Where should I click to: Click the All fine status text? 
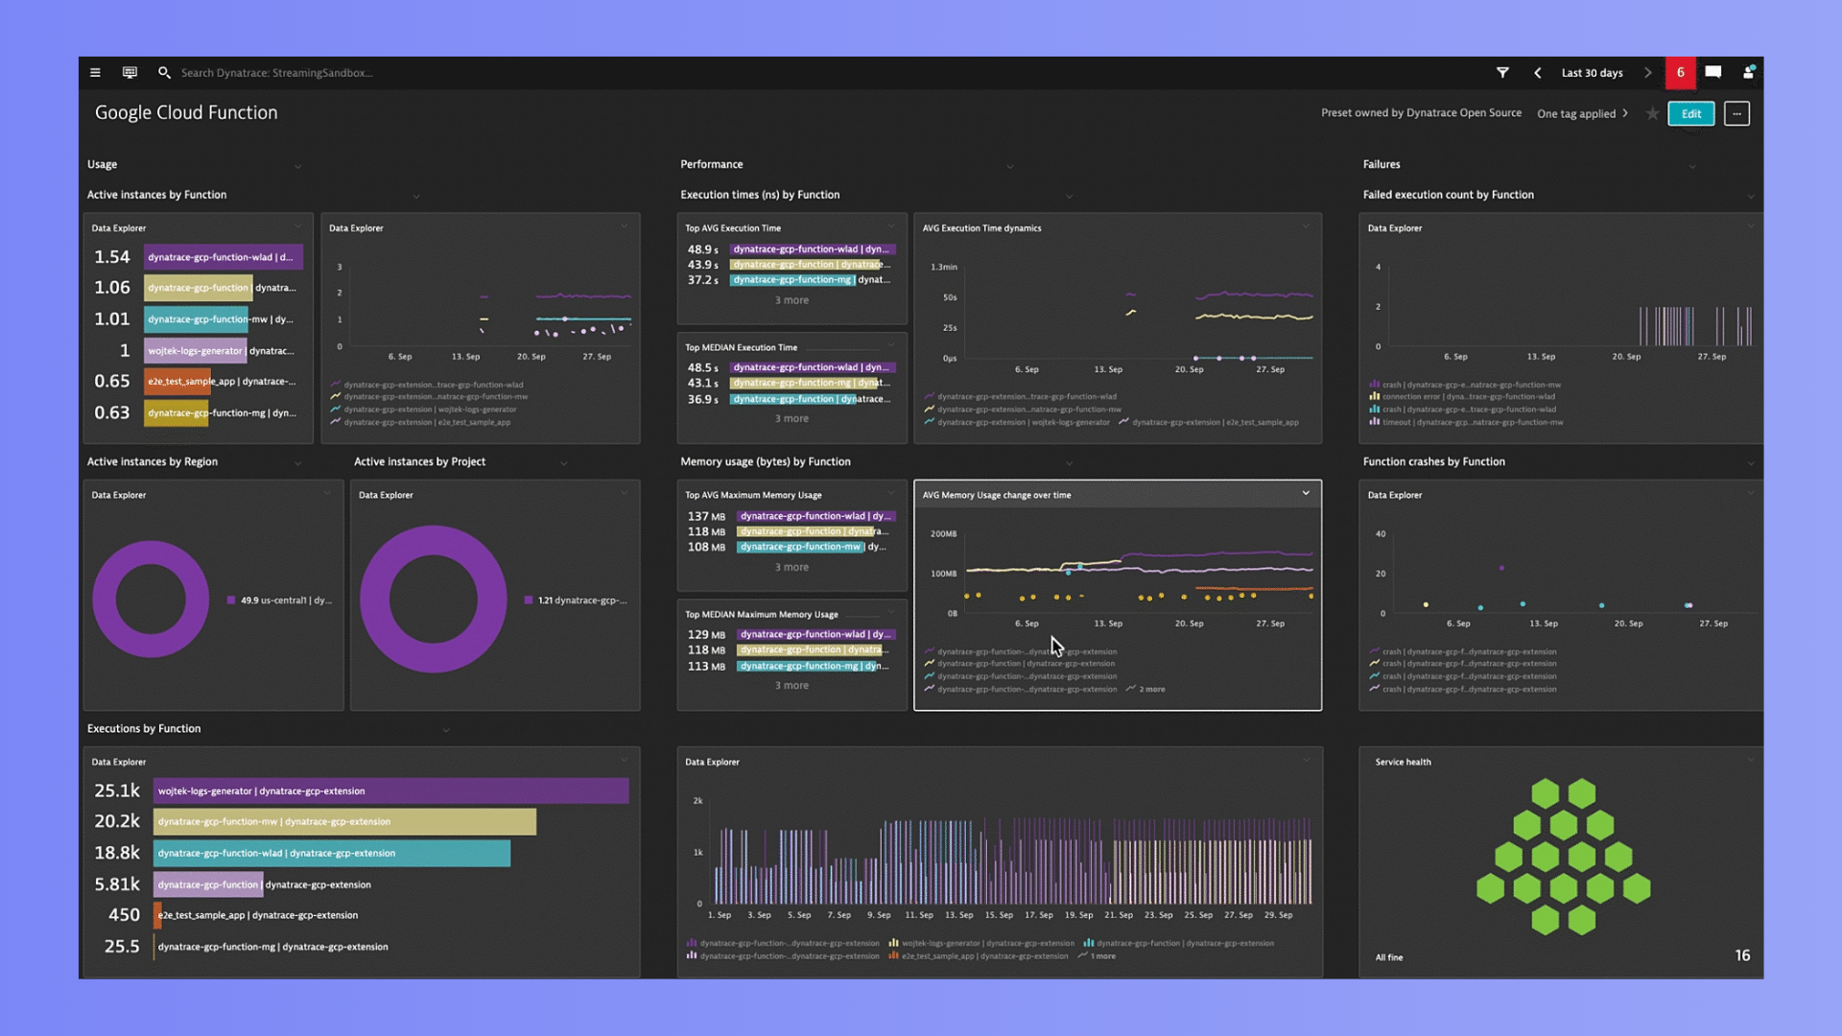[x=1388, y=957]
